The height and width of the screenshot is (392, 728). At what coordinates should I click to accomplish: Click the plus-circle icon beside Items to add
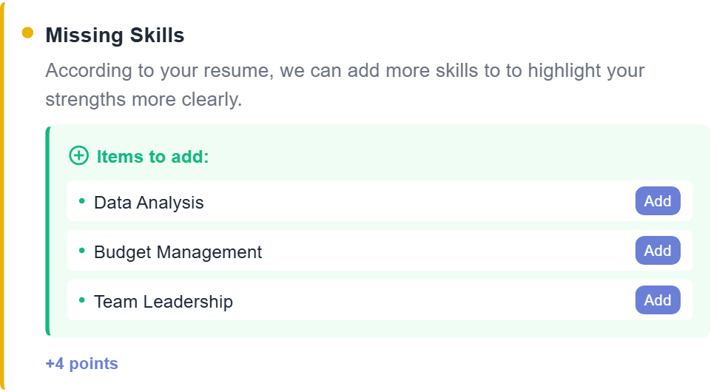pos(78,156)
